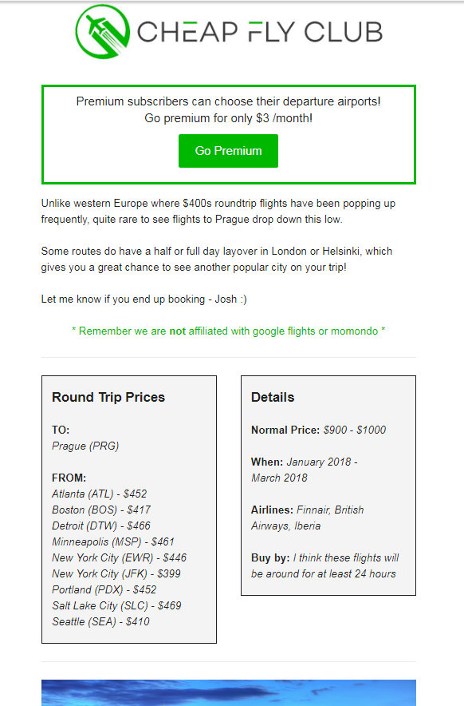Select New York City (JFK) $399 fare
Viewport: 464px width, 706px height.
pos(116,573)
